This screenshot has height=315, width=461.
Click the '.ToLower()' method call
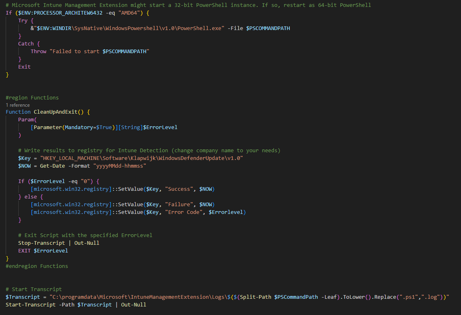(355, 297)
